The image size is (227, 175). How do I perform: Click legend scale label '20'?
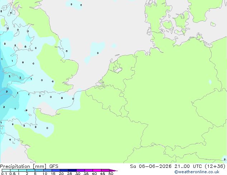tap(61, 174)
